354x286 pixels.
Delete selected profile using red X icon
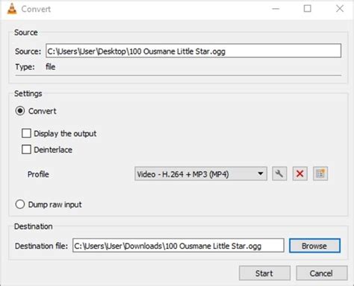[x=300, y=174]
